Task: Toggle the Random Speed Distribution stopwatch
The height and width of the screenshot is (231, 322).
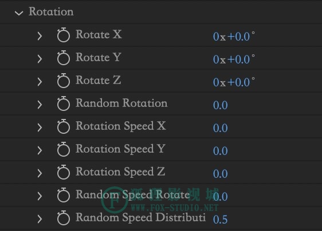Action: click(x=63, y=218)
